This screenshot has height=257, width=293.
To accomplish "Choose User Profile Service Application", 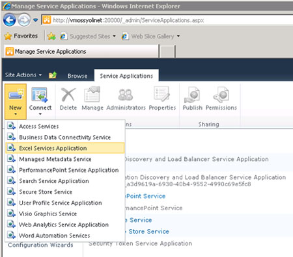I will pyautogui.click(x=65, y=202).
